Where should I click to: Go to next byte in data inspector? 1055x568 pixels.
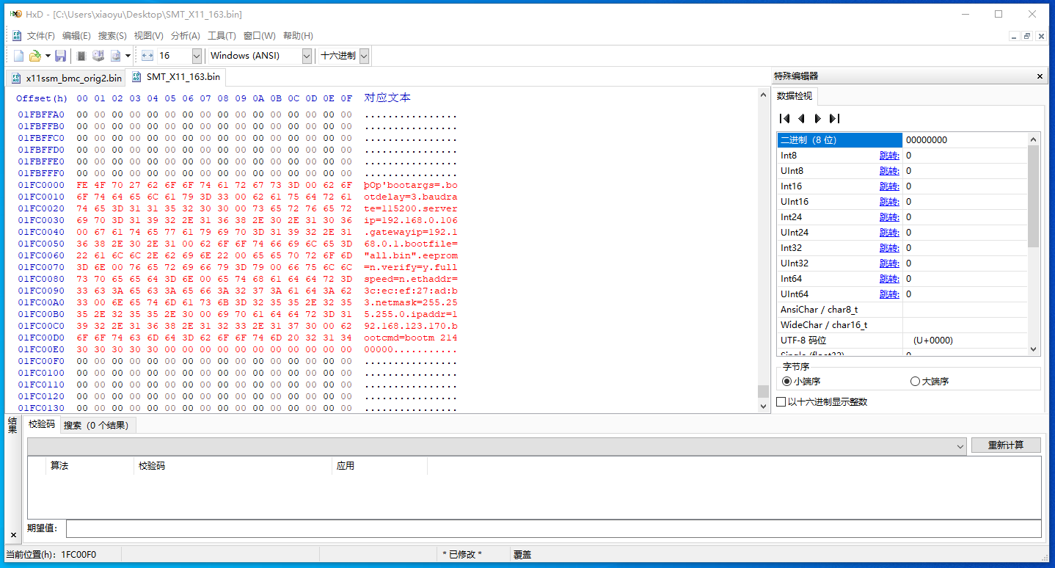pos(817,119)
